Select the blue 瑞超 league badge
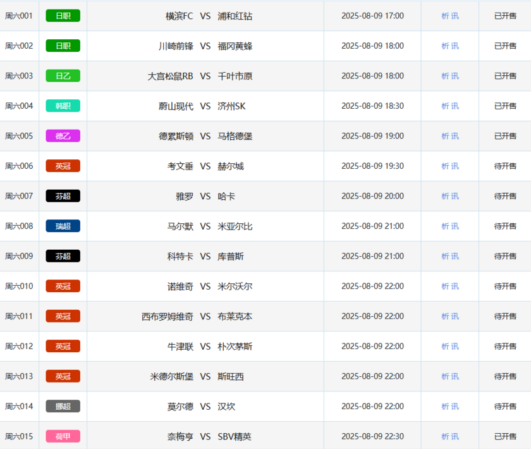531x449 pixels. coord(63,226)
